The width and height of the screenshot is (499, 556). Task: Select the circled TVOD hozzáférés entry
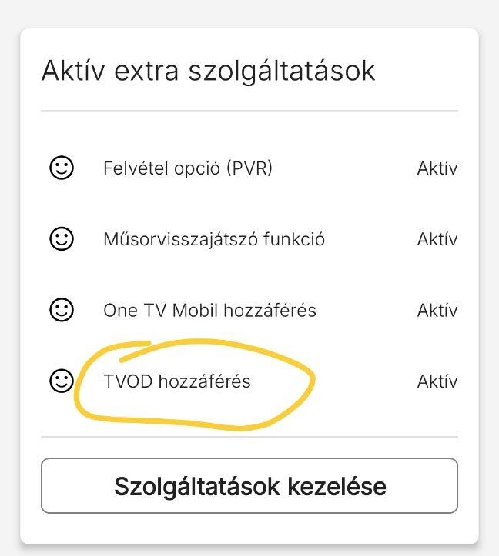point(177,381)
